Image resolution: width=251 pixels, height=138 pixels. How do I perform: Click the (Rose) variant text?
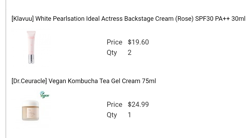click(184, 19)
